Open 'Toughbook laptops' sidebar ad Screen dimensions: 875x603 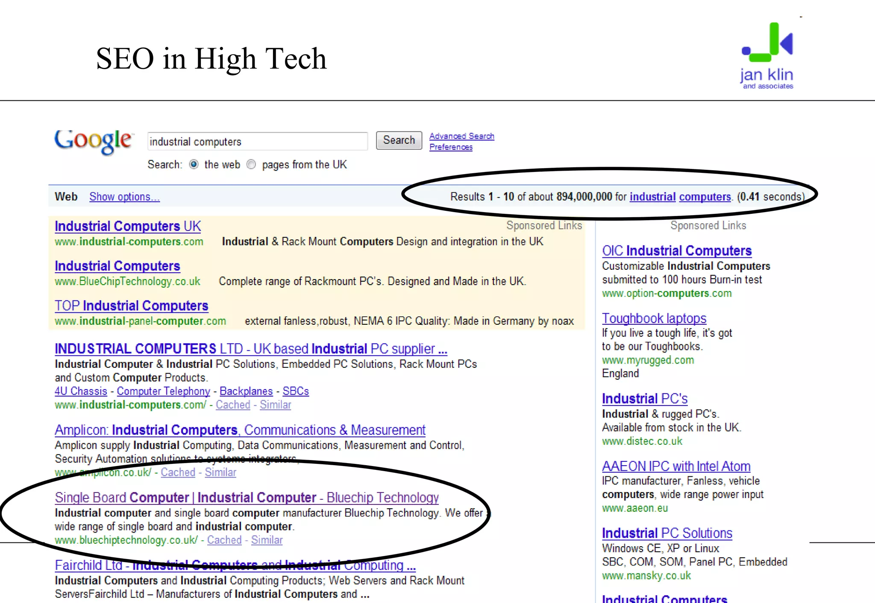pyautogui.click(x=654, y=318)
